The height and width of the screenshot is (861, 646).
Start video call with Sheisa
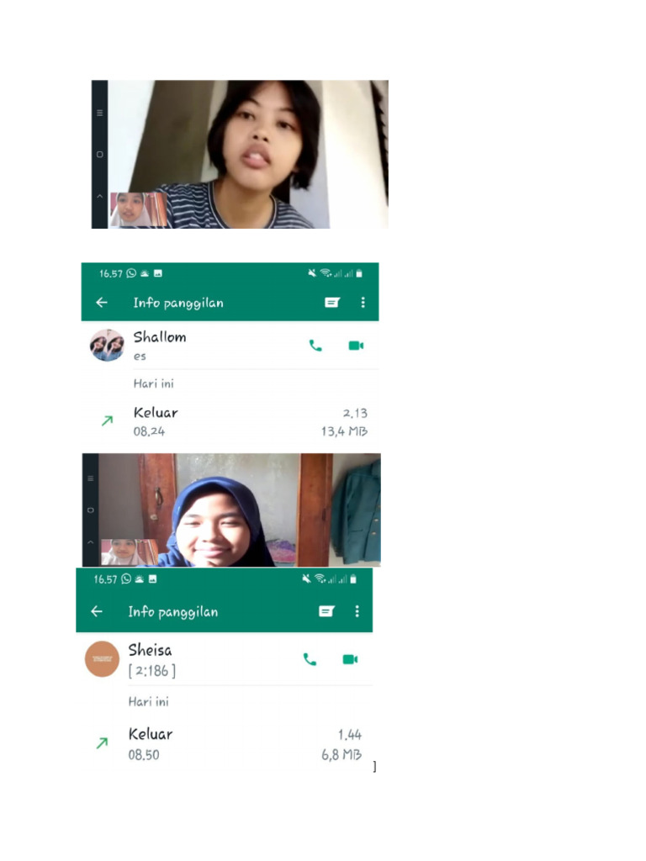coord(351,659)
